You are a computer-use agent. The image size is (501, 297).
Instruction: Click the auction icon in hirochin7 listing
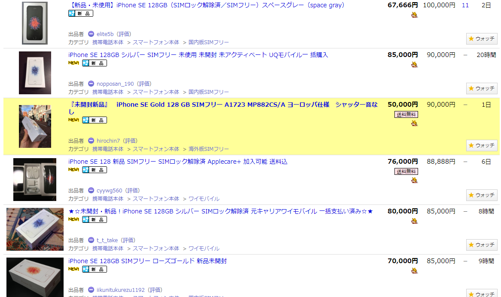click(x=414, y=123)
